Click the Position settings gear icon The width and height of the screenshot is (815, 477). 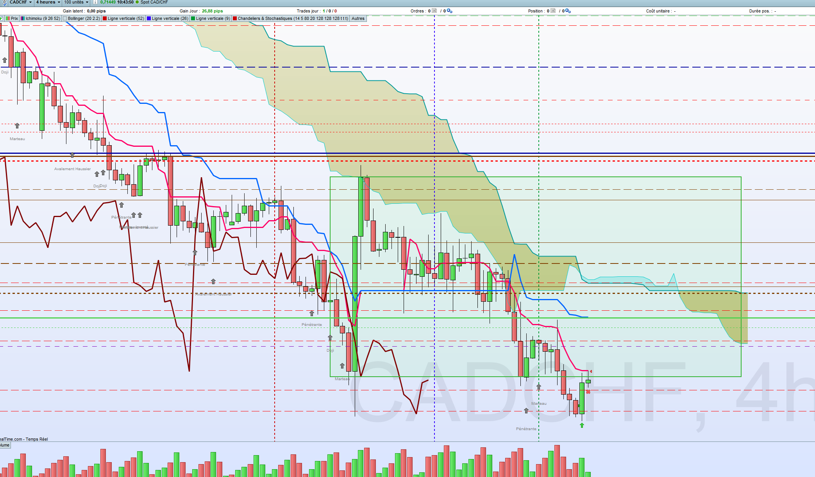pos(568,11)
